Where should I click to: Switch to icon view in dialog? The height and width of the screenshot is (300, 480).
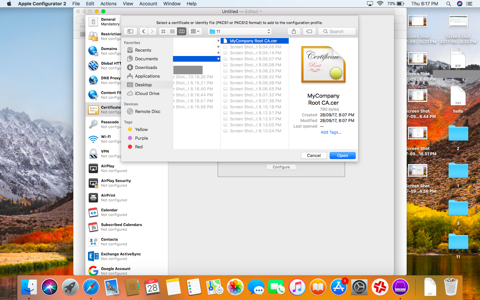click(163, 31)
